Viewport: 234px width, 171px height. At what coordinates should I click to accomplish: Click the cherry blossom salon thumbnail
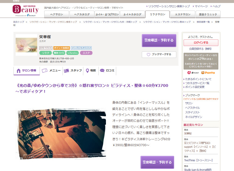tap(26, 45)
